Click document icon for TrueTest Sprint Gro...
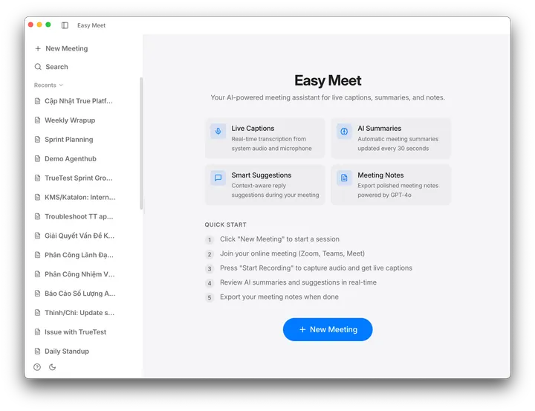 tap(38, 178)
